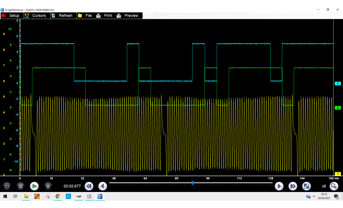Click the expand to full view icon
Viewport: 343px width, 208px height.
(x=306, y=186)
